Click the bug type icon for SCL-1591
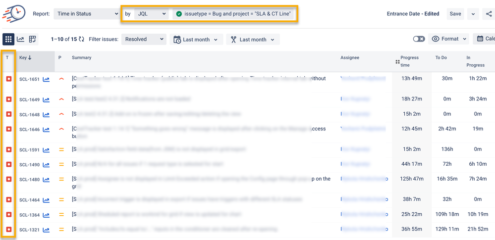The width and height of the screenshot is (495, 240). (9, 149)
